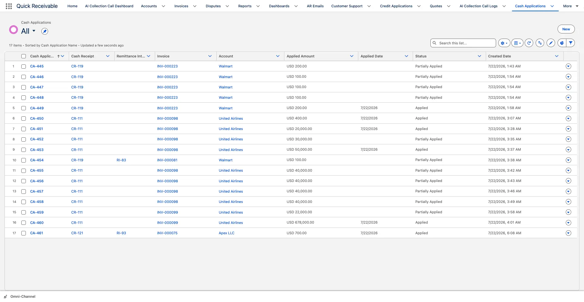Refresh the cash applications list
Screen dimensions: 584x302
coord(529,43)
